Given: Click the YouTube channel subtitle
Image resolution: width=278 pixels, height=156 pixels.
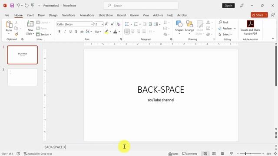Looking at the screenshot, I should 161,100.
